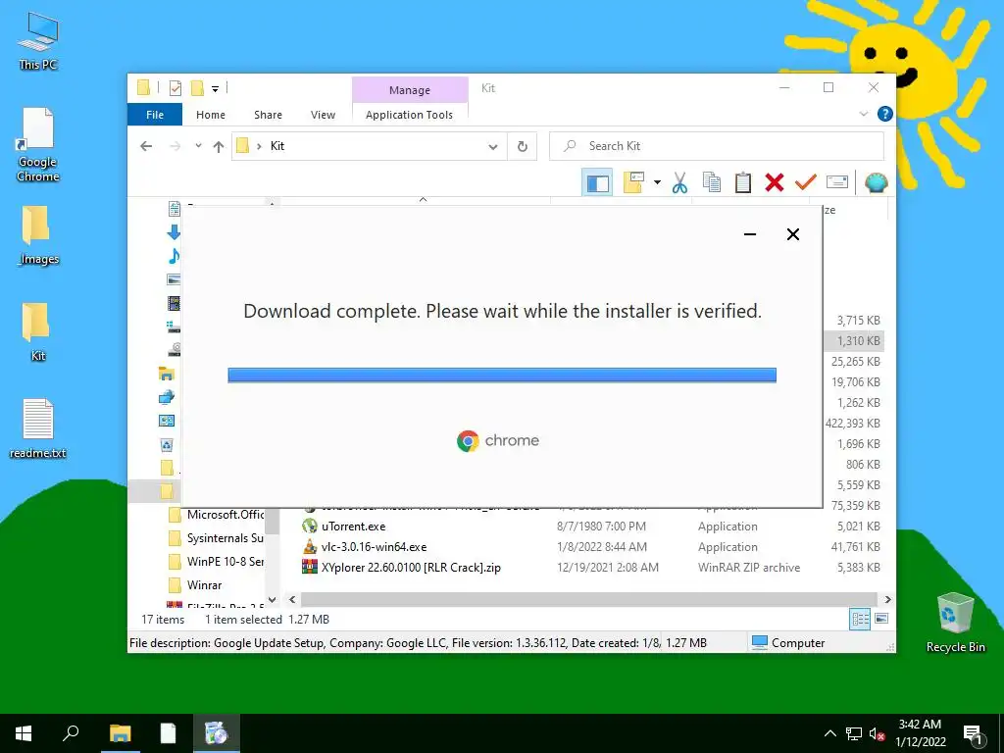Open the dropdown arrow beside the folder options icon
The height and width of the screenshot is (753, 1004).
point(657,183)
